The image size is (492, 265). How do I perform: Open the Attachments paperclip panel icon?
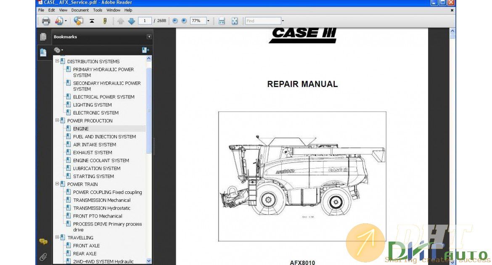43,257
